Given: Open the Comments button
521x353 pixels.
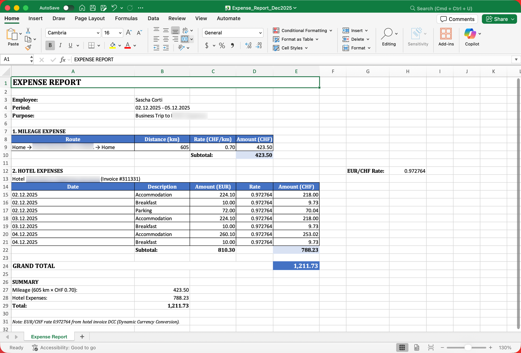Looking at the screenshot, I should [457, 19].
